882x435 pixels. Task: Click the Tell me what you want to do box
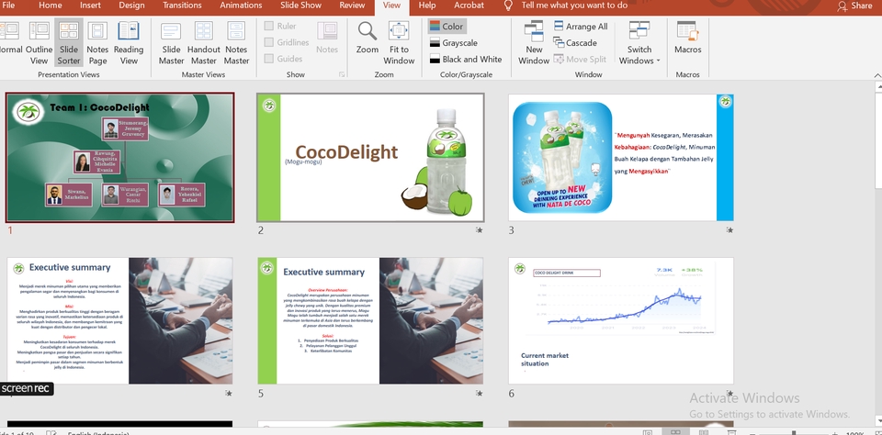coord(574,6)
